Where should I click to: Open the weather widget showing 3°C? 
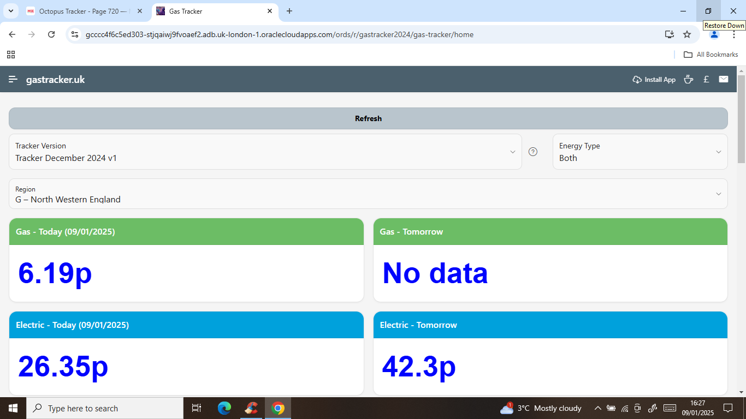pyautogui.click(x=541, y=408)
